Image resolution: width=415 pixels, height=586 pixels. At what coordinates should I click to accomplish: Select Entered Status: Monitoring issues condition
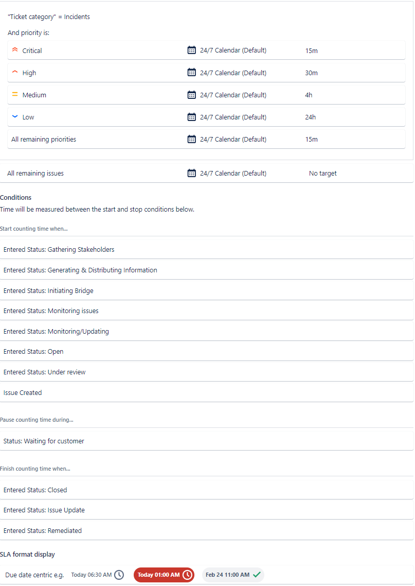tap(207, 311)
